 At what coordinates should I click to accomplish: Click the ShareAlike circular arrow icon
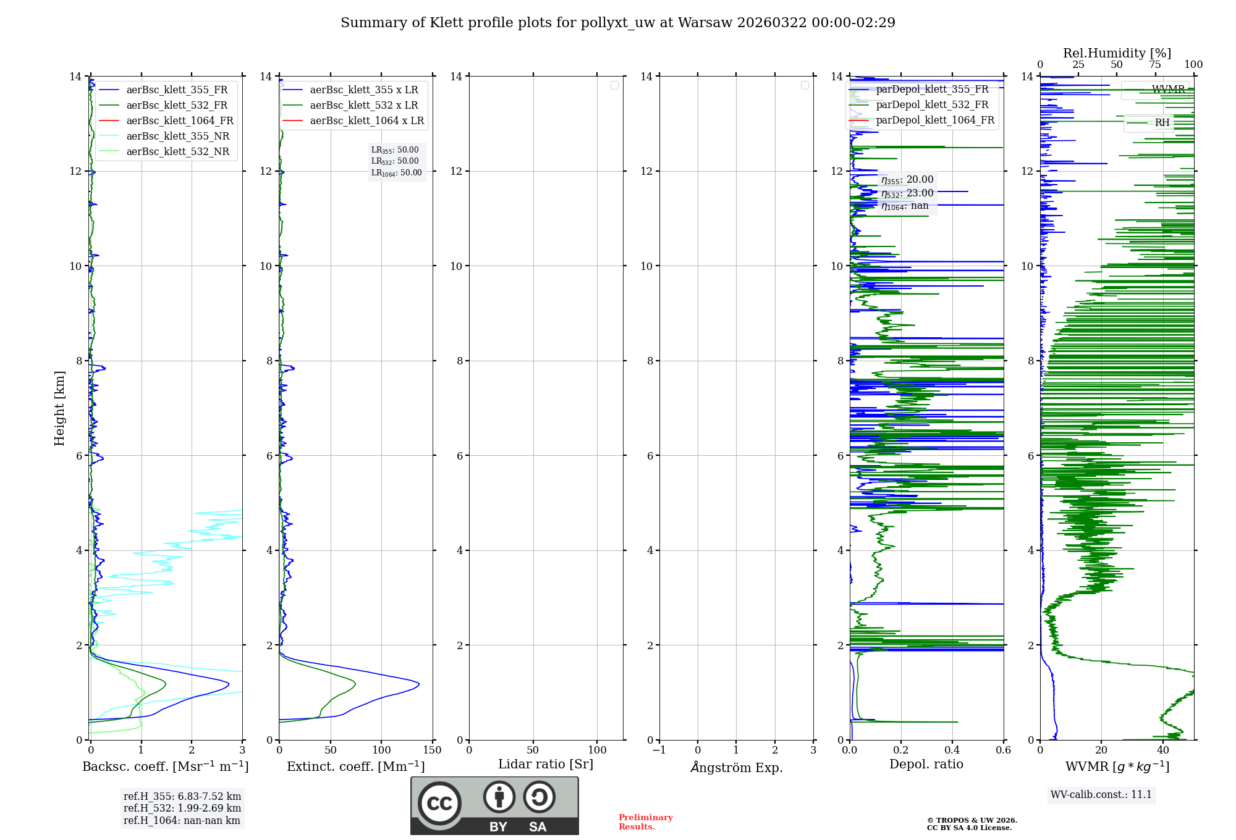pos(539,797)
